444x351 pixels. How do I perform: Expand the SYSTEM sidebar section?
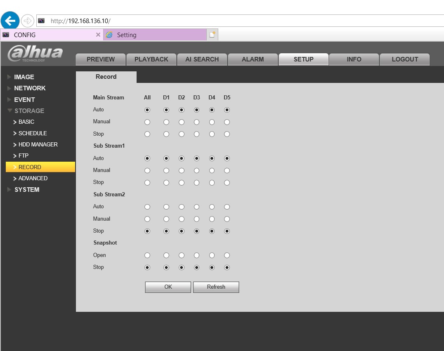(x=27, y=190)
